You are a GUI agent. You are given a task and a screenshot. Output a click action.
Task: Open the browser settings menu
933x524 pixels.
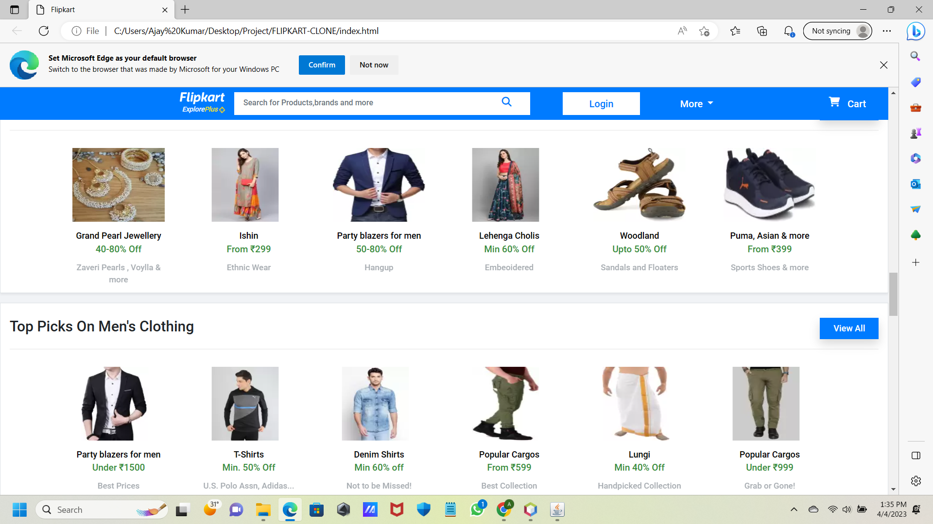coord(887,31)
